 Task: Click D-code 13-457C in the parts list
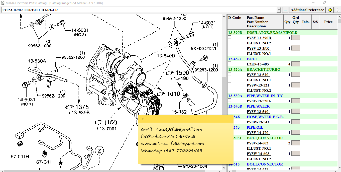pos(235,59)
